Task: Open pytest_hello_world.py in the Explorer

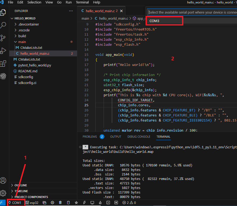Action: pyautogui.click(x=43, y=65)
